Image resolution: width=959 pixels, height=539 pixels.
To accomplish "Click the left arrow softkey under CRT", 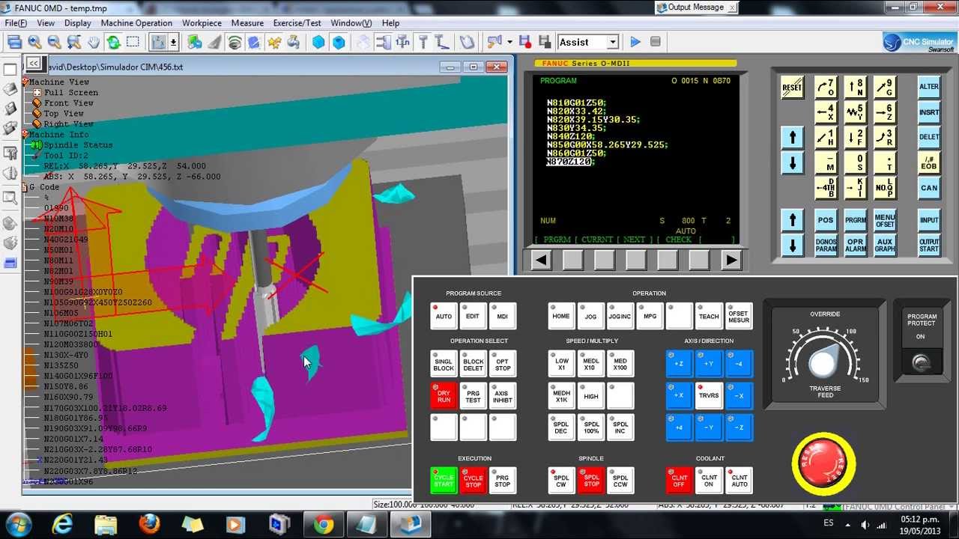I will tap(541, 261).
